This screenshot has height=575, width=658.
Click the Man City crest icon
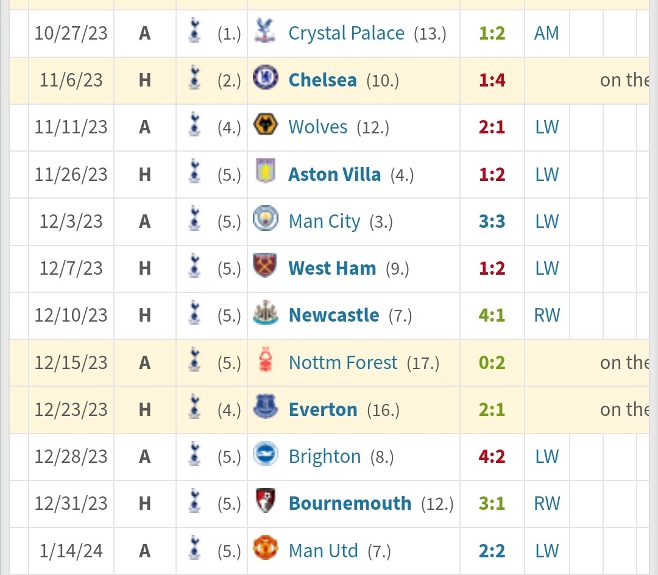click(x=265, y=218)
